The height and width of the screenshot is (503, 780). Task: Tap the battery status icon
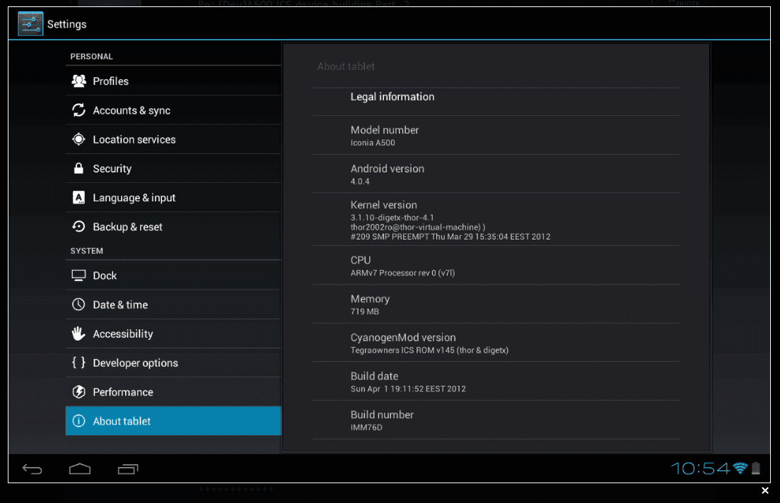click(x=756, y=468)
